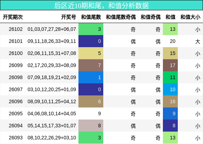Click draw numbers 04,06,08,10,14+04,05

point(52,113)
